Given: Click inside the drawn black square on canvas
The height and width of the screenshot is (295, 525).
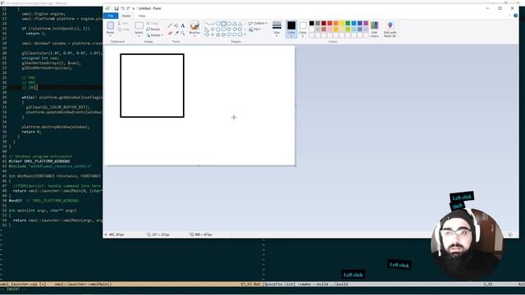Looking at the screenshot, I should (152, 85).
